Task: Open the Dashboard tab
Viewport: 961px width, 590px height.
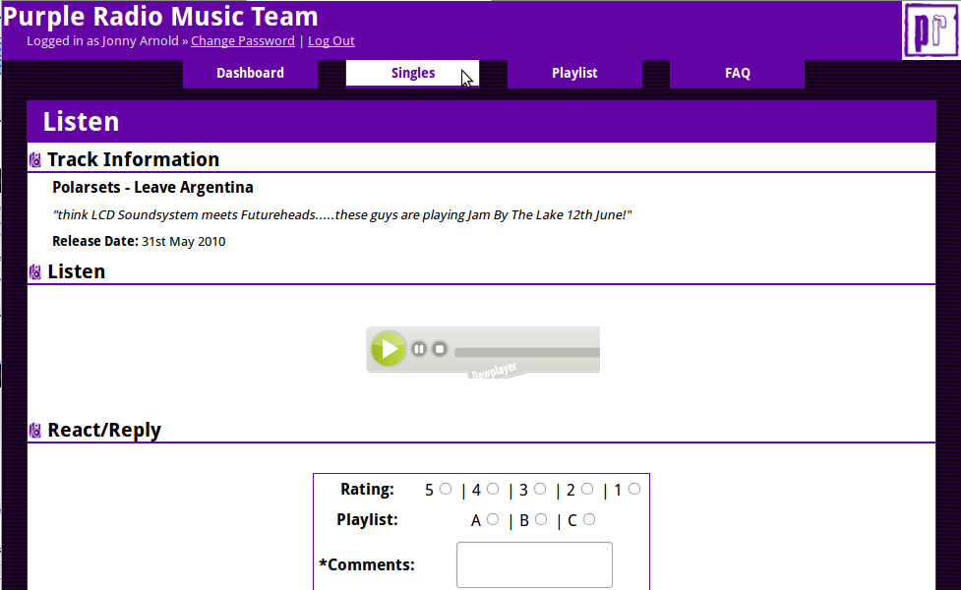Action: [250, 73]
